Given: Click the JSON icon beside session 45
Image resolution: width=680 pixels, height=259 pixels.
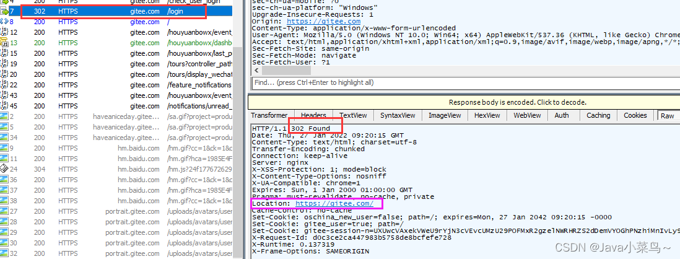Looking at the screenshot, I should point(4,106).
